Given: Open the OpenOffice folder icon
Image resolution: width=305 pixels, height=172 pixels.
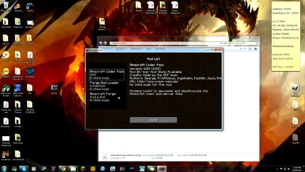Looking at the screenshot, I should [18, 74].
